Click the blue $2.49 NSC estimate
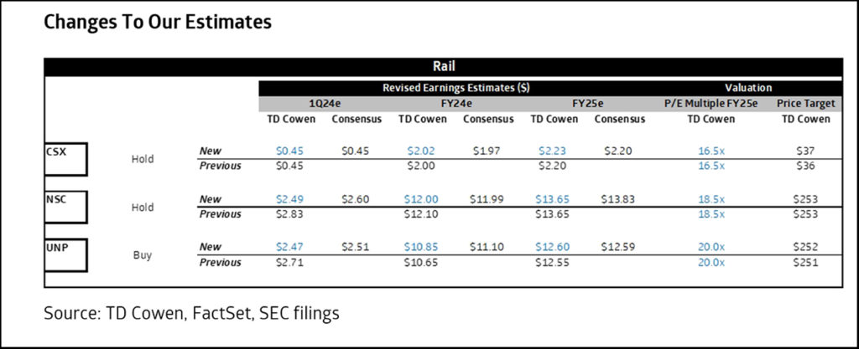This screenshot has height=349, width=859. [289, 198]
